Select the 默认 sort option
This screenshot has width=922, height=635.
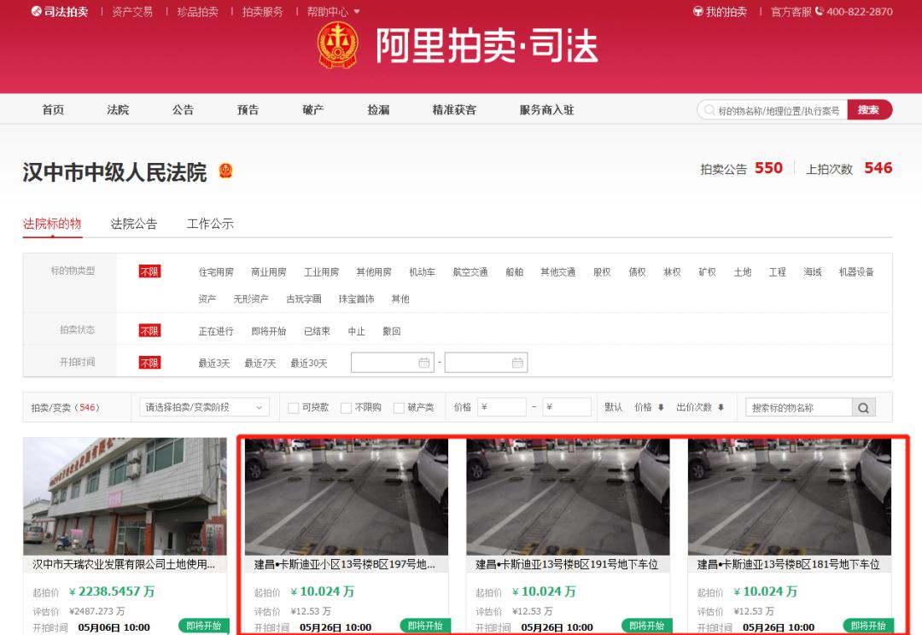[x=613, y=407]
